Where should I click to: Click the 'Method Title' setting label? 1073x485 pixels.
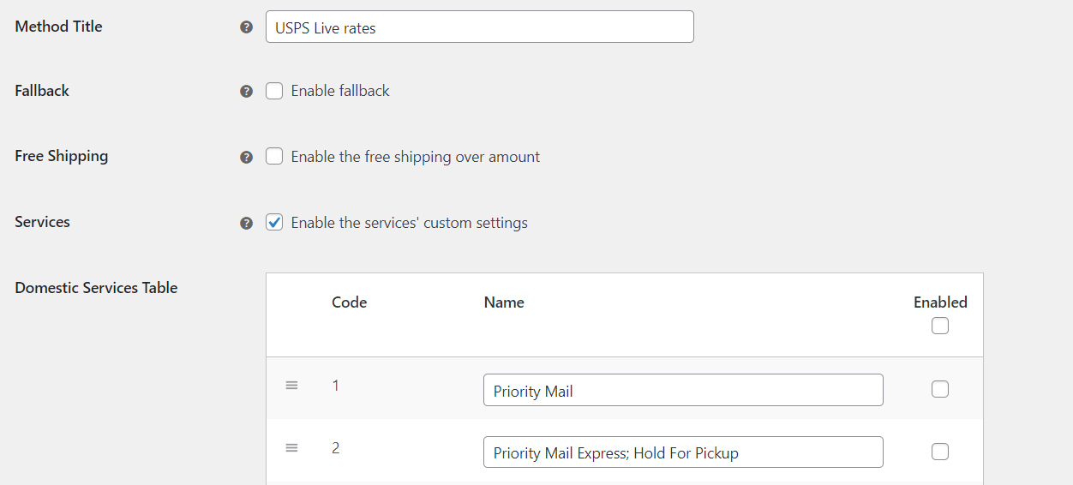(58, 27)
